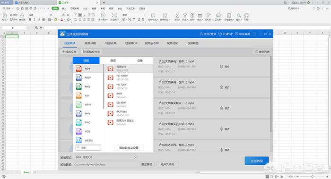Click the format search input box
This screenshot has height=179, width=331.
click(x=88, y=147)
